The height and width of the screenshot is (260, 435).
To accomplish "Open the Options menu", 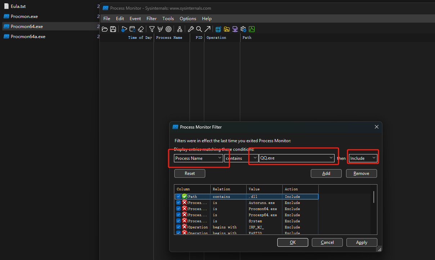I will click(x=188, y=18).
